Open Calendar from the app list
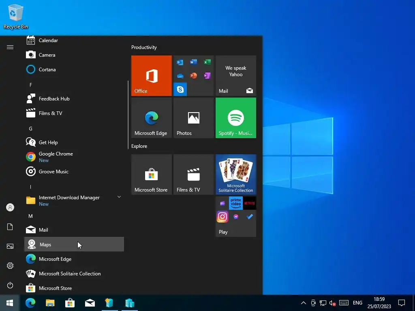Screen dimensions: 415x311 74,40
